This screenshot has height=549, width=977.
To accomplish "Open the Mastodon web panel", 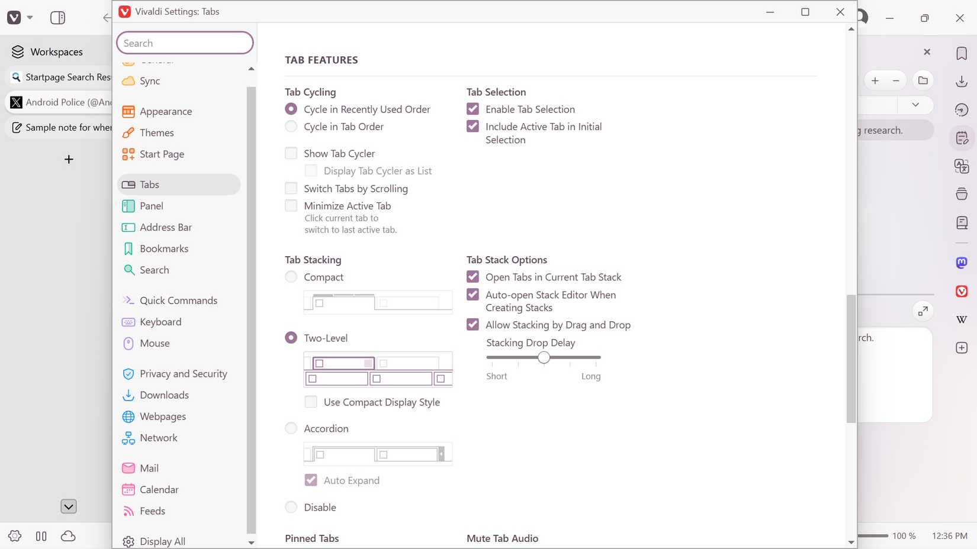I will click(961, 263).
